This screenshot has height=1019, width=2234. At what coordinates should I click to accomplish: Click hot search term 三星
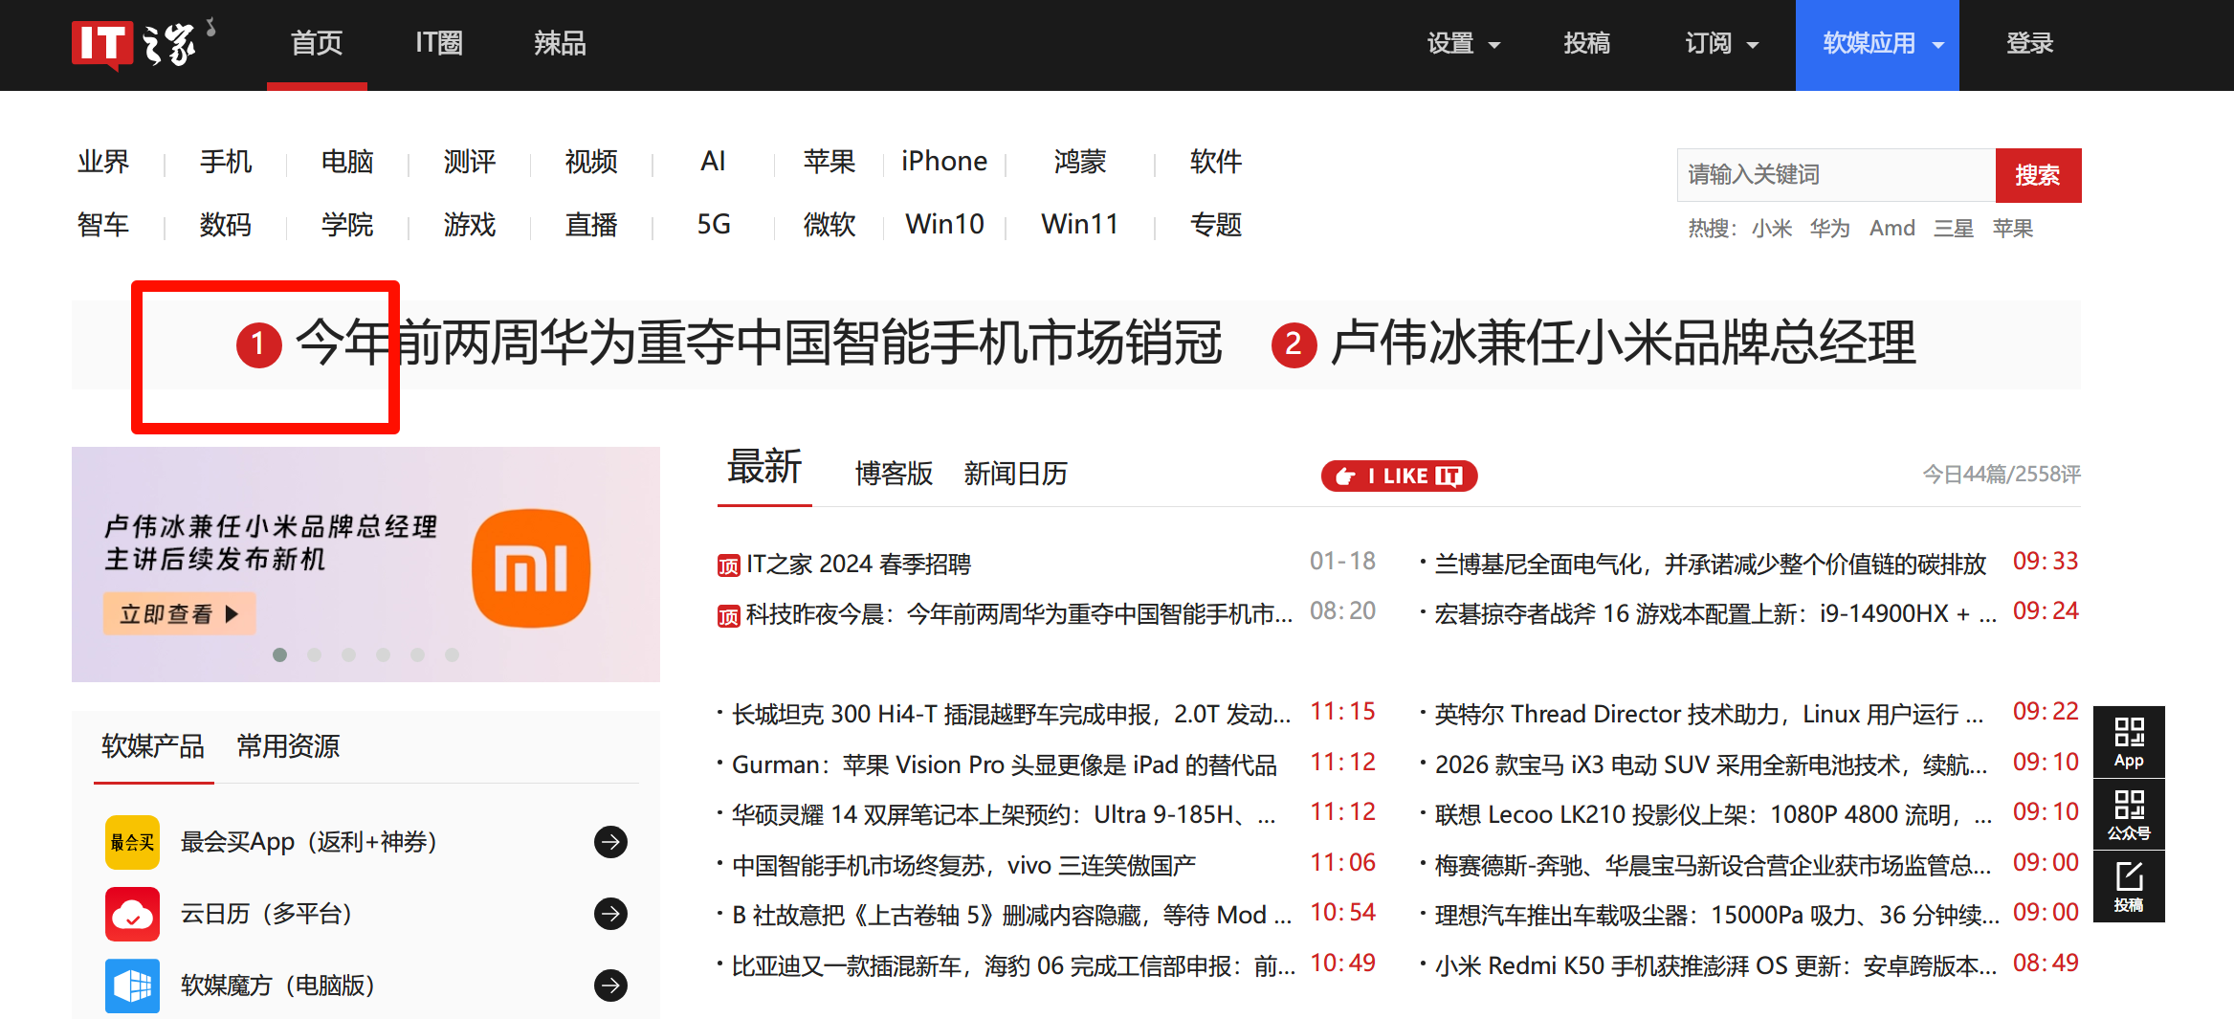click(x=1953, y=229)
